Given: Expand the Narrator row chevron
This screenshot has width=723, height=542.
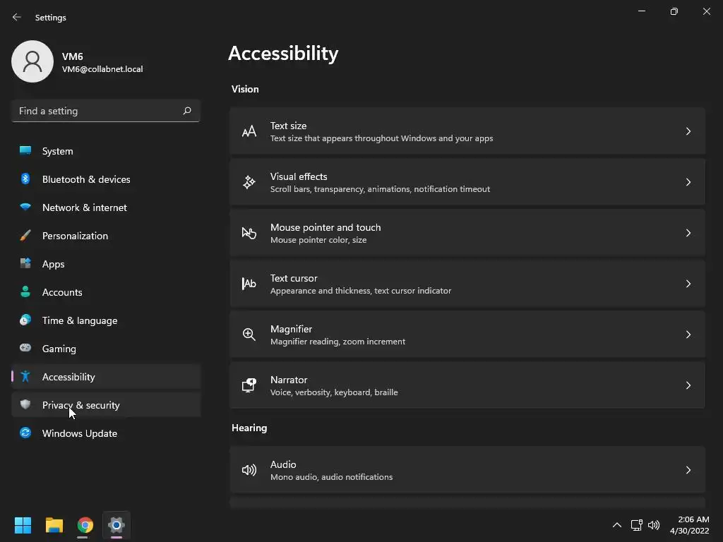Looking at the screenshot, I should [x=688, y=385].
